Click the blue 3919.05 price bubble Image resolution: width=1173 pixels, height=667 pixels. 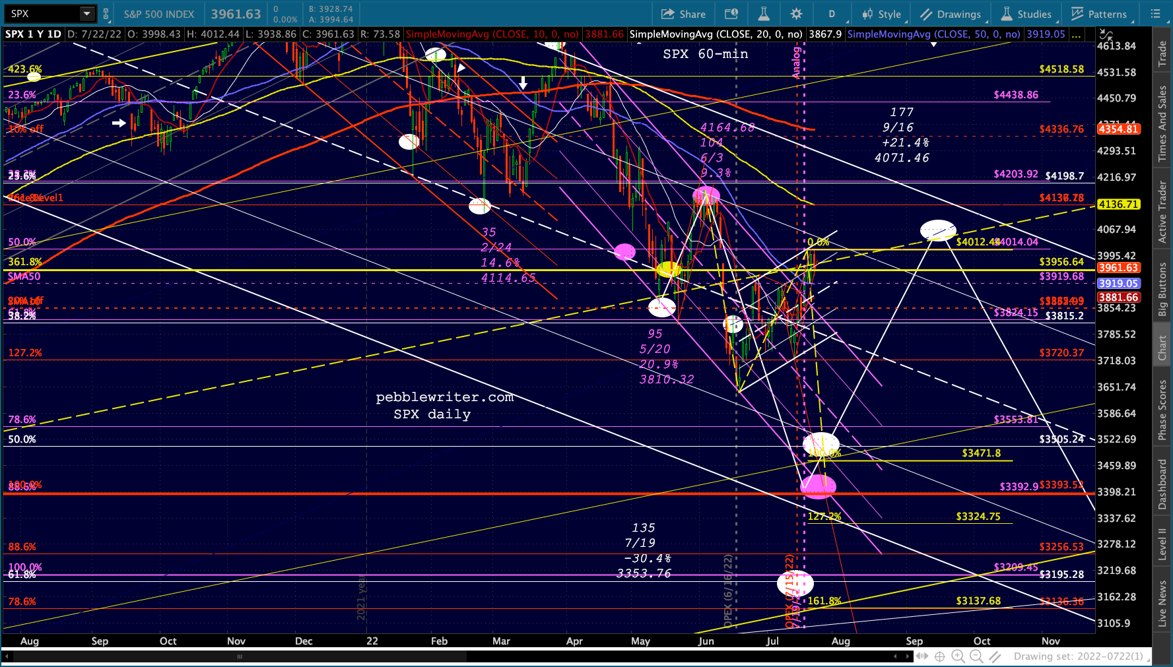[x=1118, y=284]
